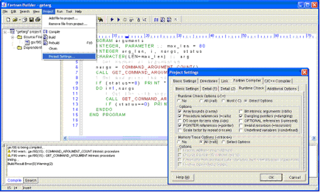Choose Project Settings in the Project menu
The height and width of the screenshot is (192, 320).
pos(69,56)
